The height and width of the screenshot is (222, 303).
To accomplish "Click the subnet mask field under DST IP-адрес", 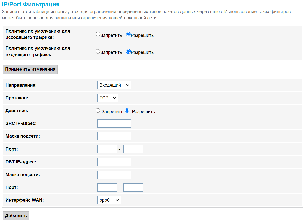I will coord(114,175).
